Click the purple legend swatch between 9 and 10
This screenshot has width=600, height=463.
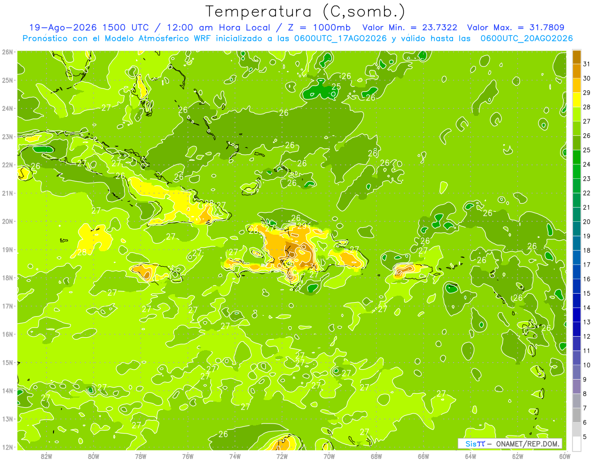coord(576,372)
